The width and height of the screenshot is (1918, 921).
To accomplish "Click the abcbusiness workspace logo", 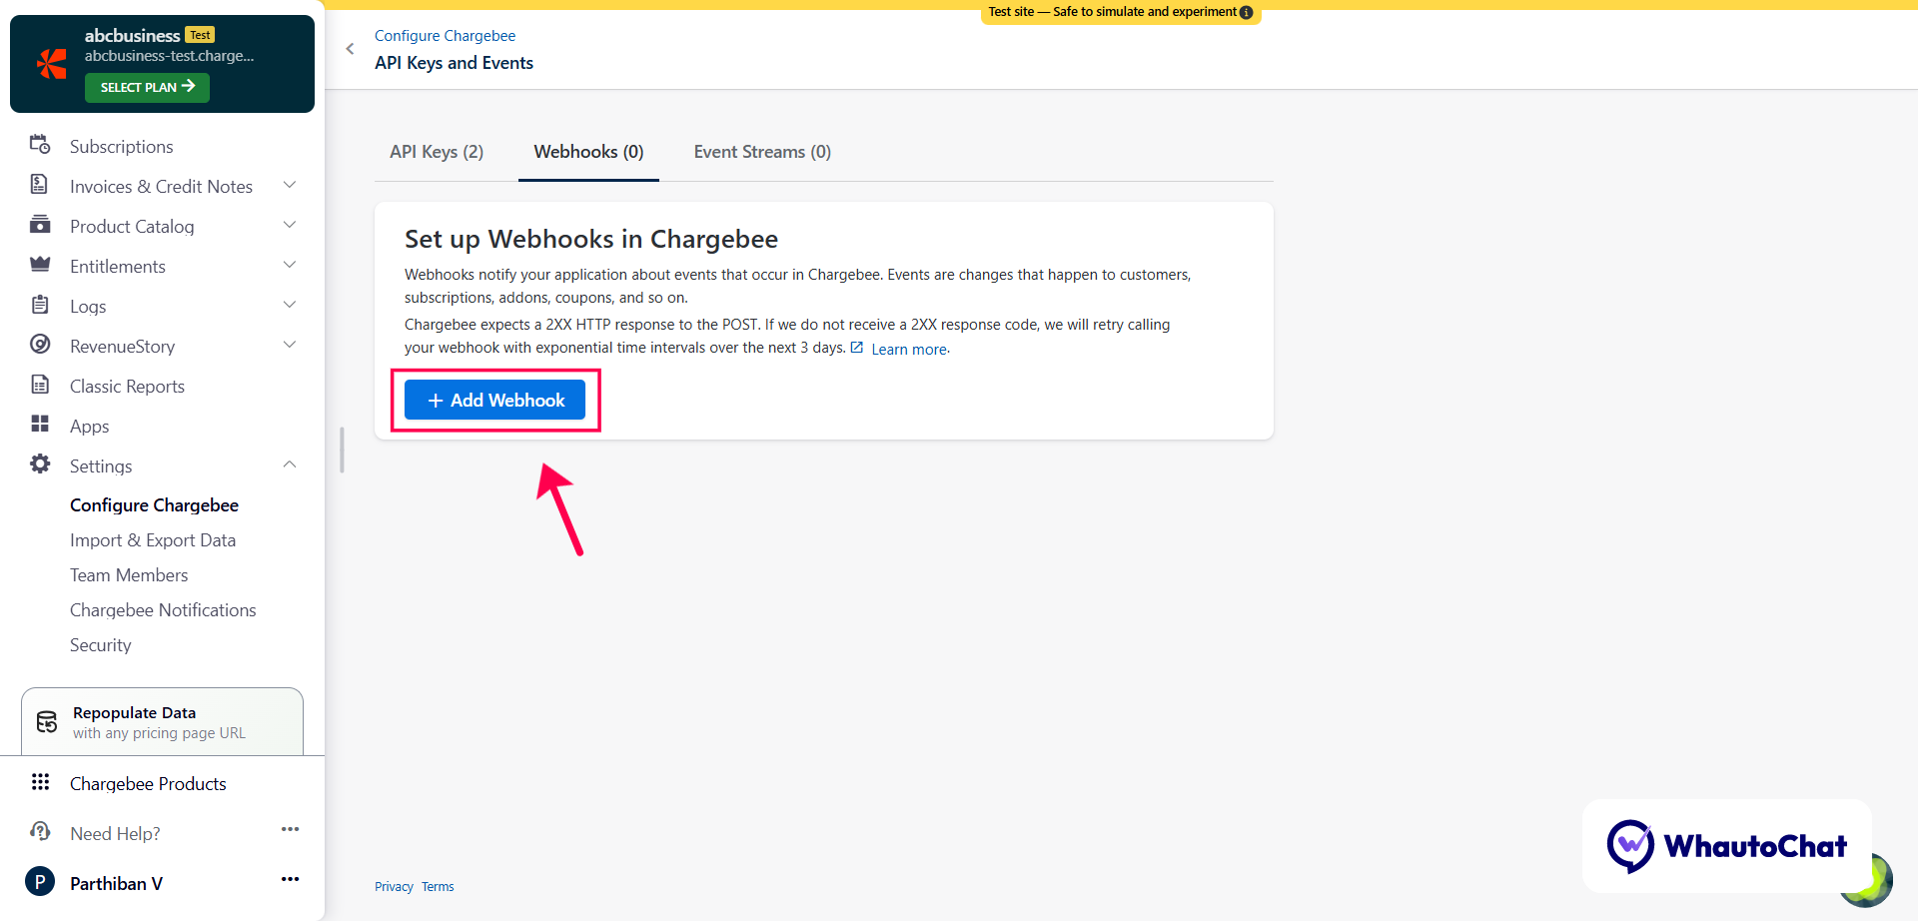I will pos(51,63).
